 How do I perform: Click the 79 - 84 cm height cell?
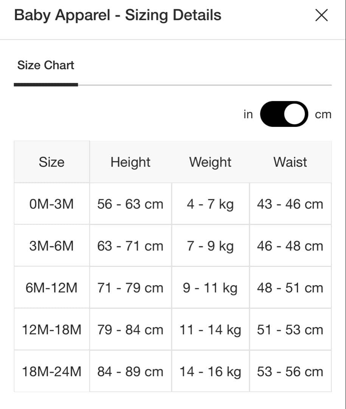(x=130, y=329)
